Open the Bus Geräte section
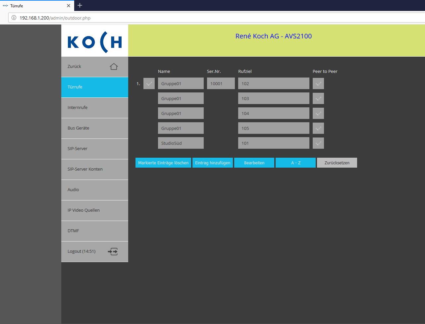This screenshot has height=324, width=425. 95,128
